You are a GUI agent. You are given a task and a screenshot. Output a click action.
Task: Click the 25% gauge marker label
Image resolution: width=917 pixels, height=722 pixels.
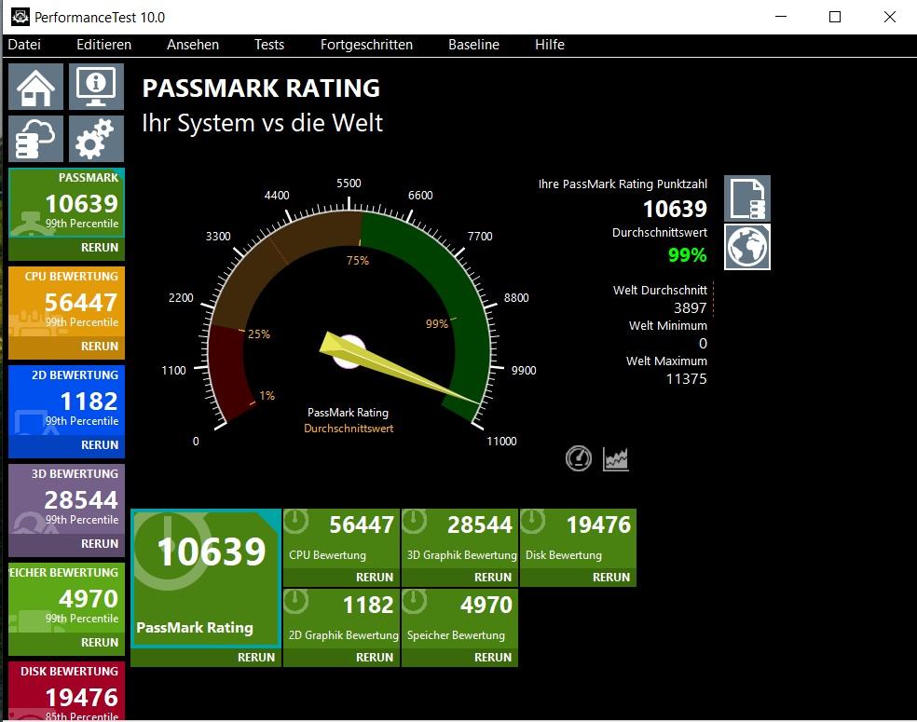258,334
